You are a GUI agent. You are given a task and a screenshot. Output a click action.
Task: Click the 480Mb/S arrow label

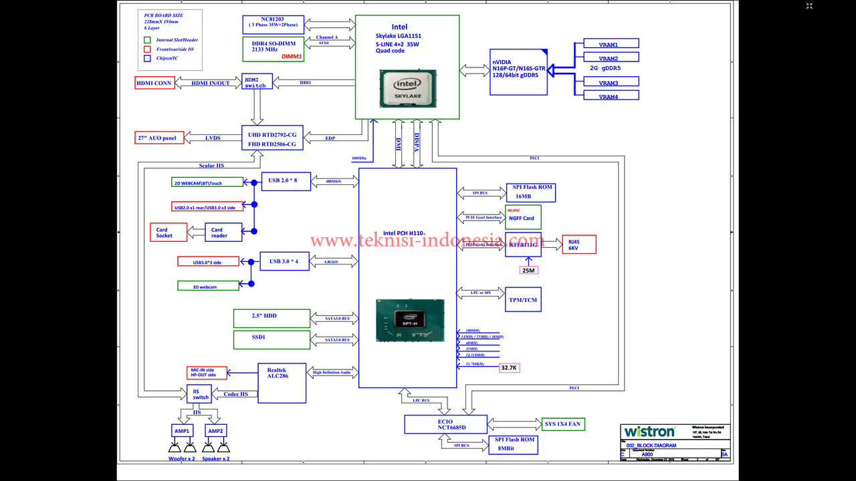coord(333,181)
